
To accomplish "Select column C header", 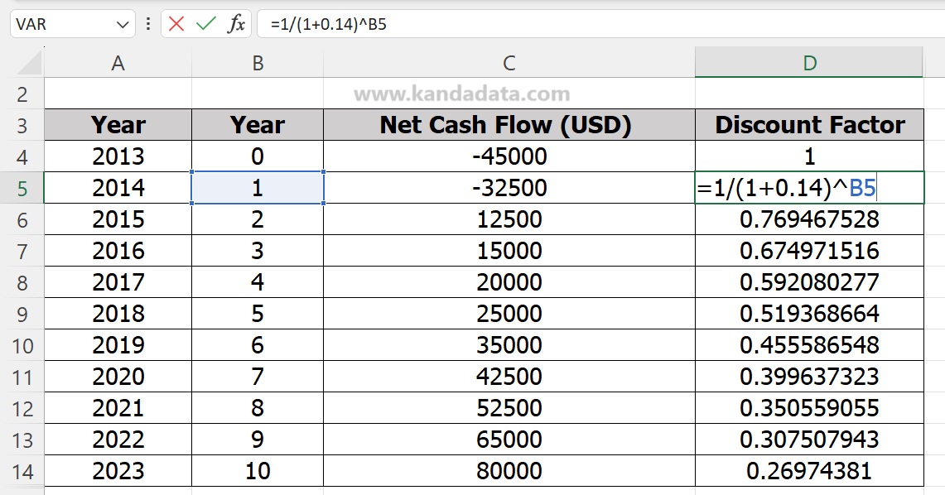I will 509,63.
